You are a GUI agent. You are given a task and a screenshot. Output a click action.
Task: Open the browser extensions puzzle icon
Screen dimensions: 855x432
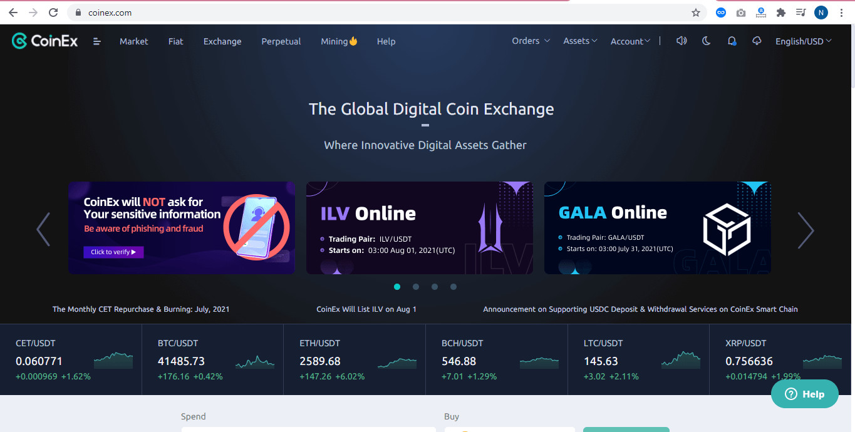click(x=780, y=13)
